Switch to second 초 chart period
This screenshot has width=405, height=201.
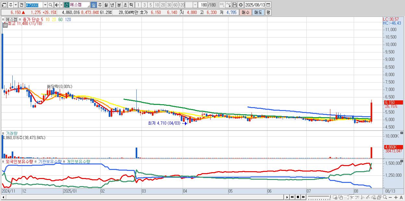click(x=125, y=5)
